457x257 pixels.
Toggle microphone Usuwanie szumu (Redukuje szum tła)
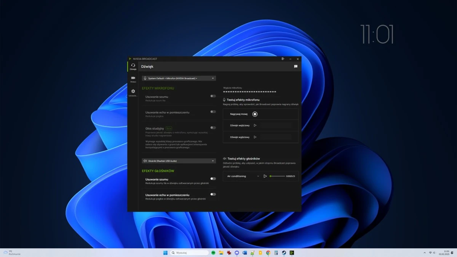click(x=213, y=96)
